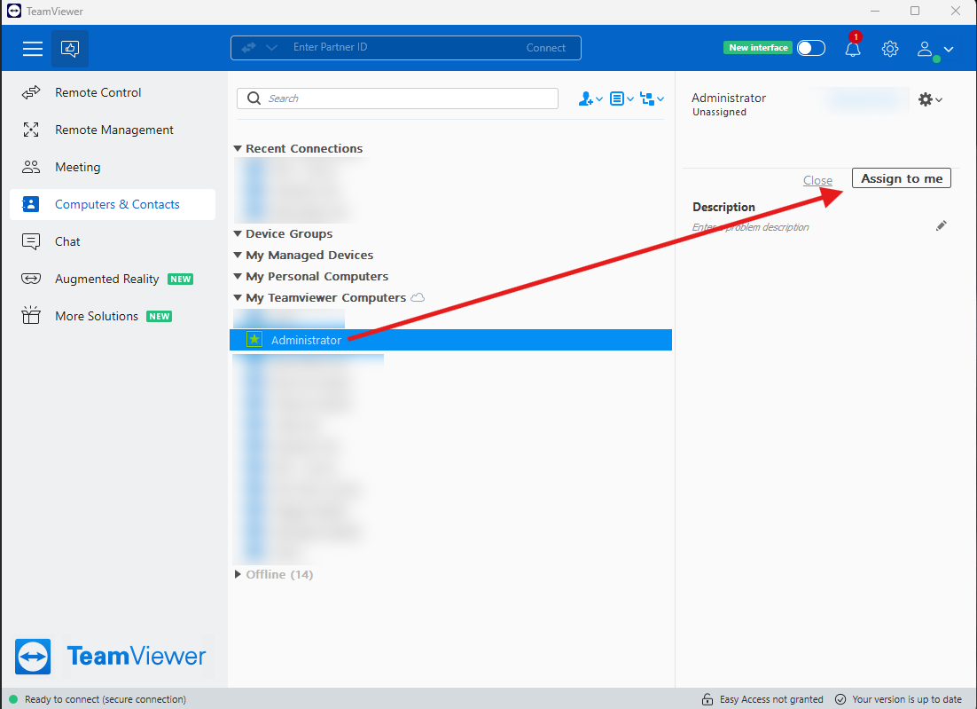Image resolution: width=977 pixels, height=709 pixels.
Task: Click the TeamViewer title bar icon
Action: [14, 11]
